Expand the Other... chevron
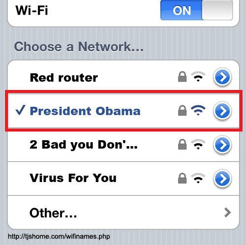Screen dimensions: 246x245 click(227, 213)
